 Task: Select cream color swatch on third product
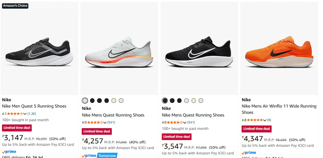pyautogui.click(x=194, y=101)
